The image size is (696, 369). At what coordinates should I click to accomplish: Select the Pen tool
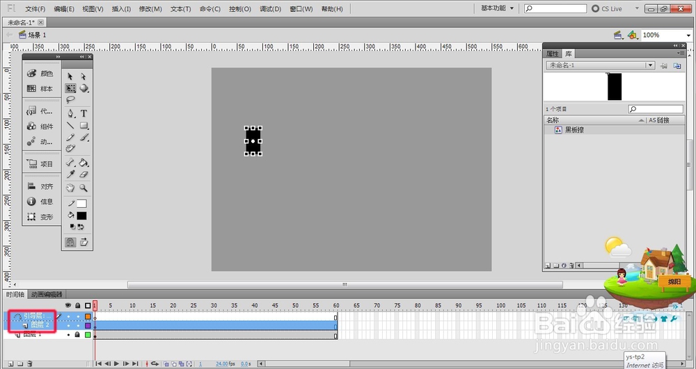pyautogui.click(x=70, y=113)
